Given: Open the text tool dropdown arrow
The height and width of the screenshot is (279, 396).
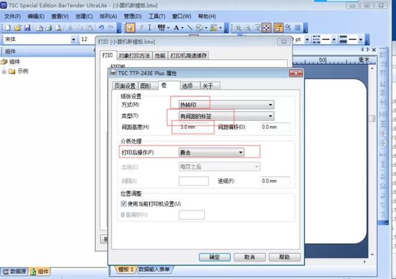Looking at the screenshot, I should [183, 28].
